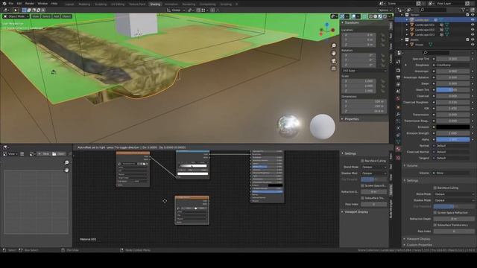
Task: Expand the Viewport Display section in properties
Action: 418,239
